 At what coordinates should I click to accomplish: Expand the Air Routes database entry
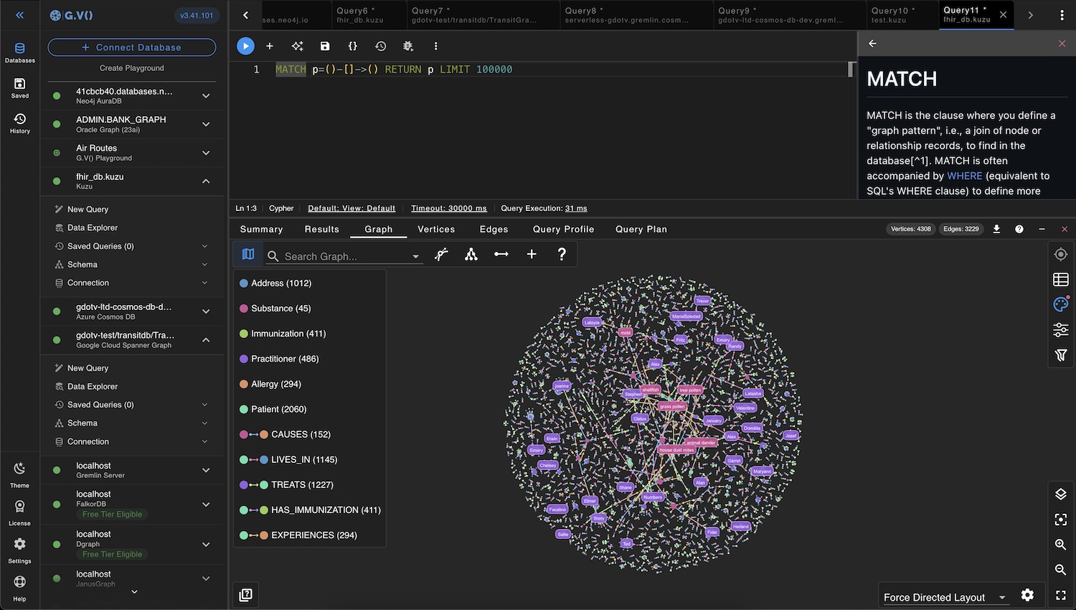(x=206, y=152)
